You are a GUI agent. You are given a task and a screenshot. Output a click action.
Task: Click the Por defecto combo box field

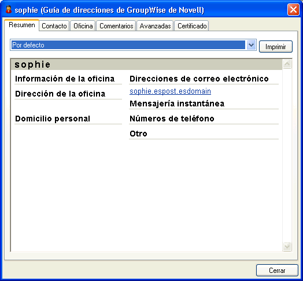tap(133, 45)
